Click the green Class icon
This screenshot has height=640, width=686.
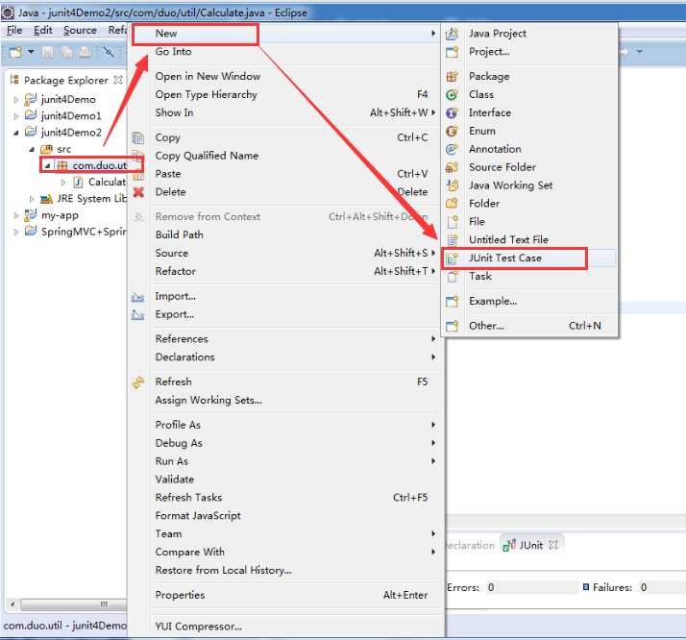452,95
